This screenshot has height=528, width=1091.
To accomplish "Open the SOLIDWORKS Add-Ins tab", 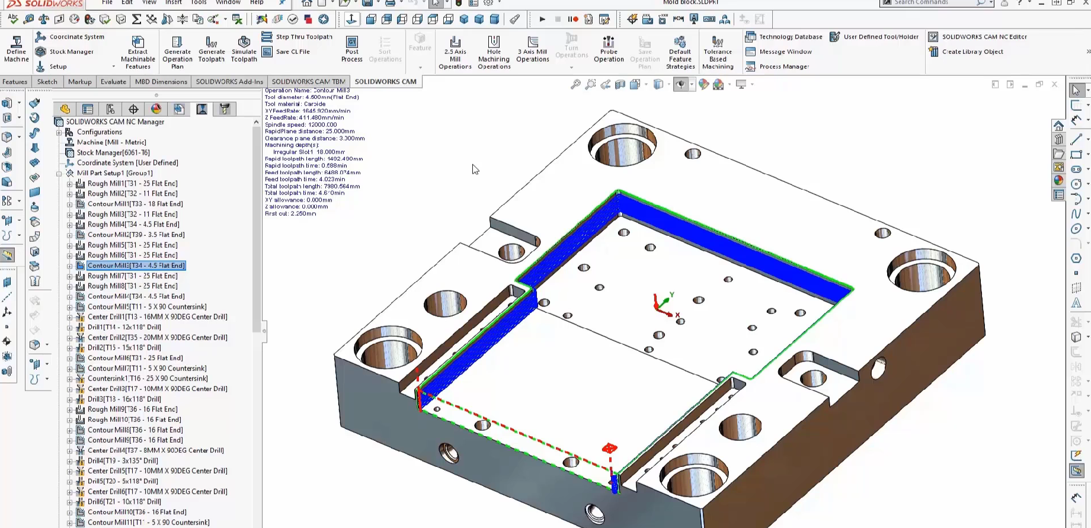I will click(x=229, y=82).
